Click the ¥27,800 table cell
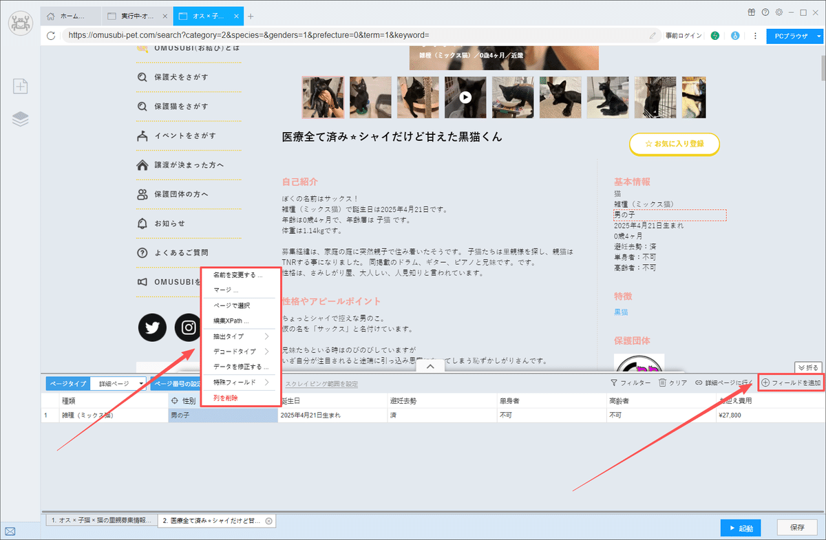The height and width of the screenshot is (540, 826). click(x=770, y=415)
